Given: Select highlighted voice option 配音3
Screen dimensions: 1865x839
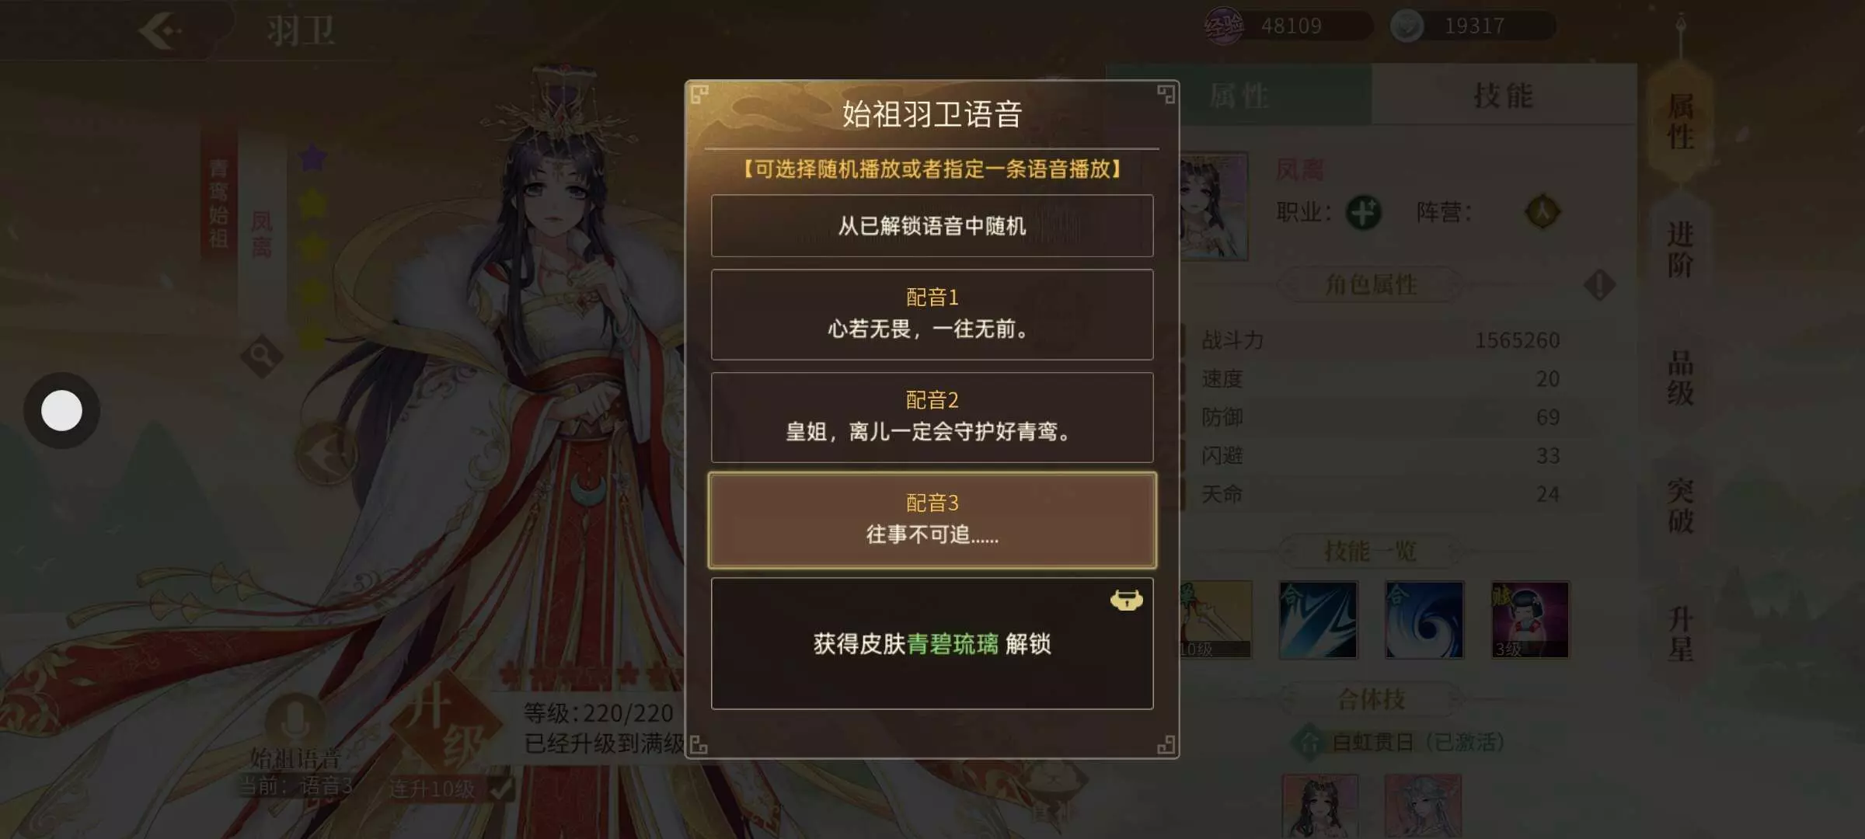Looking at the screenshot, I should click(932, 520).
